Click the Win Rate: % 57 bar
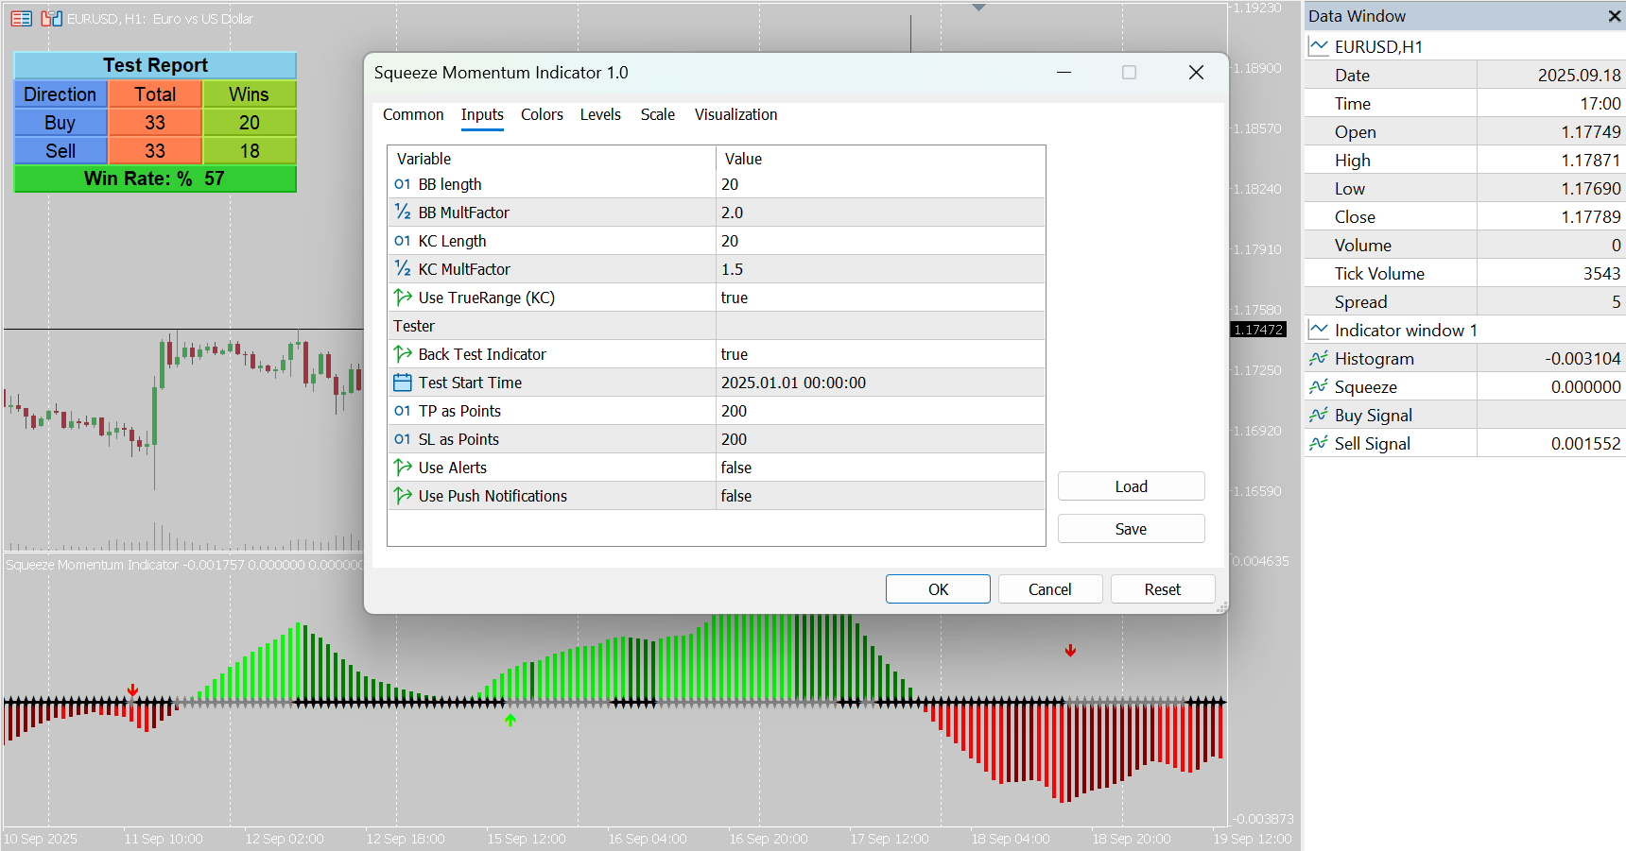This screenshot has width=1626, height=851. (x=155, y=179)
